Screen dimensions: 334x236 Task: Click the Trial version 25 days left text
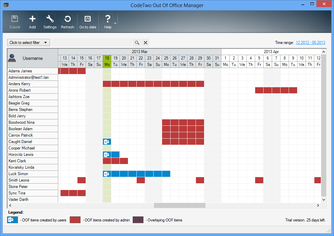click(306, 220)
